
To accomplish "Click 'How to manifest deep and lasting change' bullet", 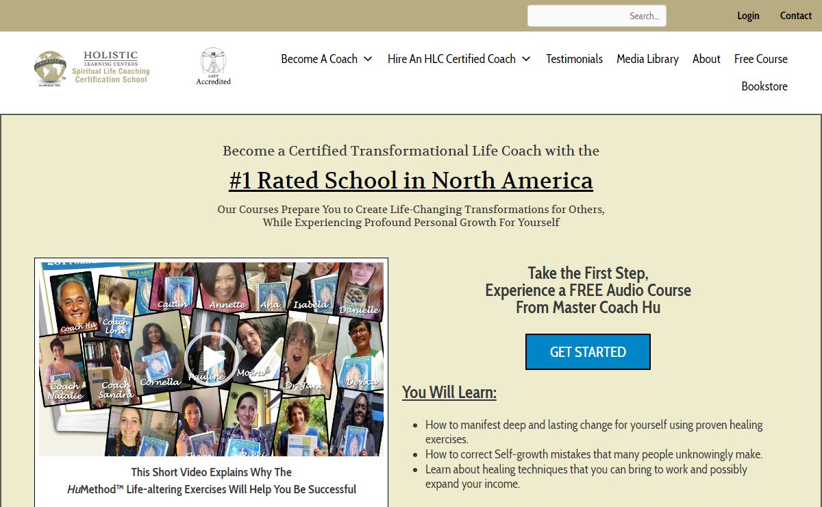I will [594, 432].
